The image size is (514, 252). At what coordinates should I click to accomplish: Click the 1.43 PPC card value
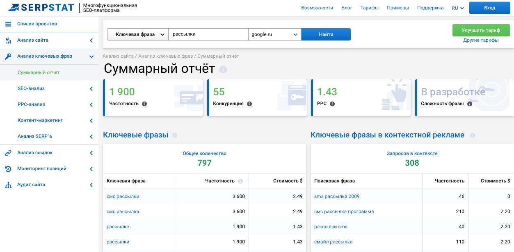pyautogui.click(x=327, y=92)
